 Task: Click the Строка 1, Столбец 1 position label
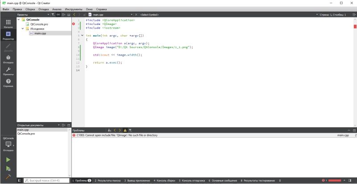click(333, 15)
